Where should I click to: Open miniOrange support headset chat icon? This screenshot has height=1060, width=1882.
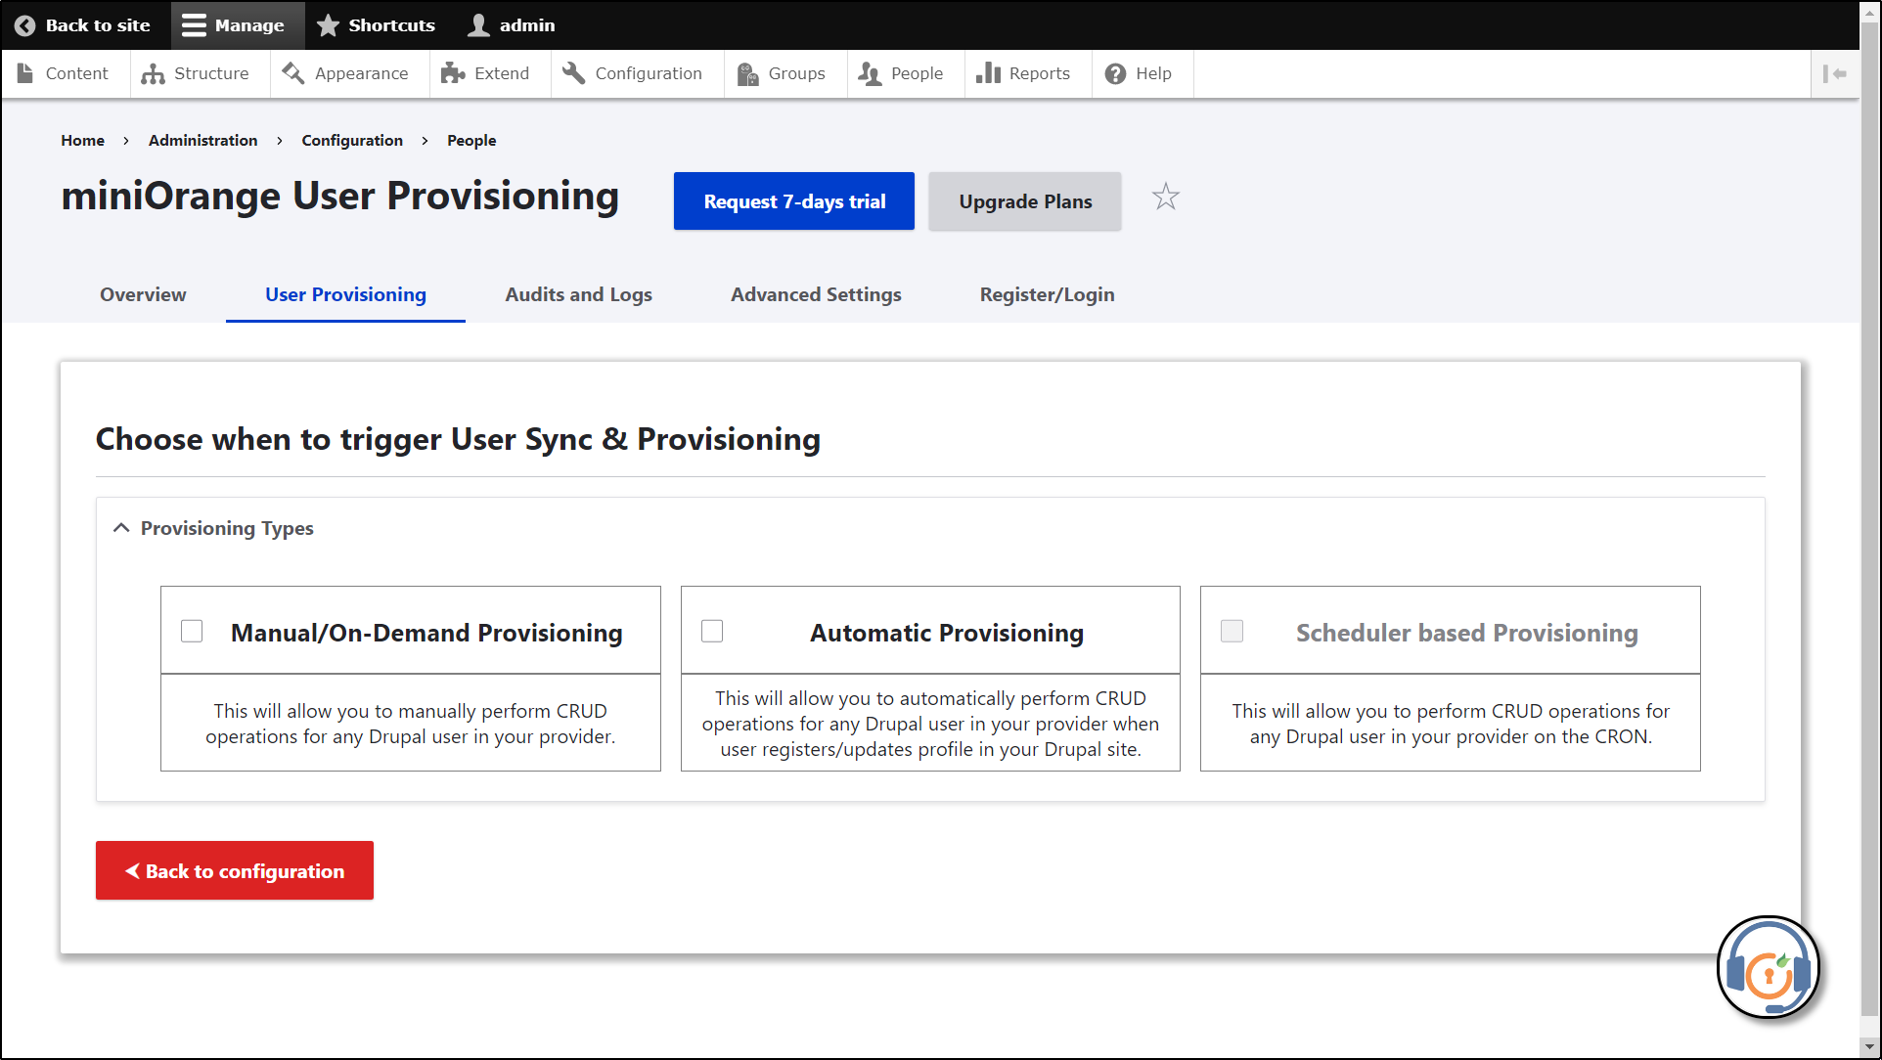click(1769, 967)
